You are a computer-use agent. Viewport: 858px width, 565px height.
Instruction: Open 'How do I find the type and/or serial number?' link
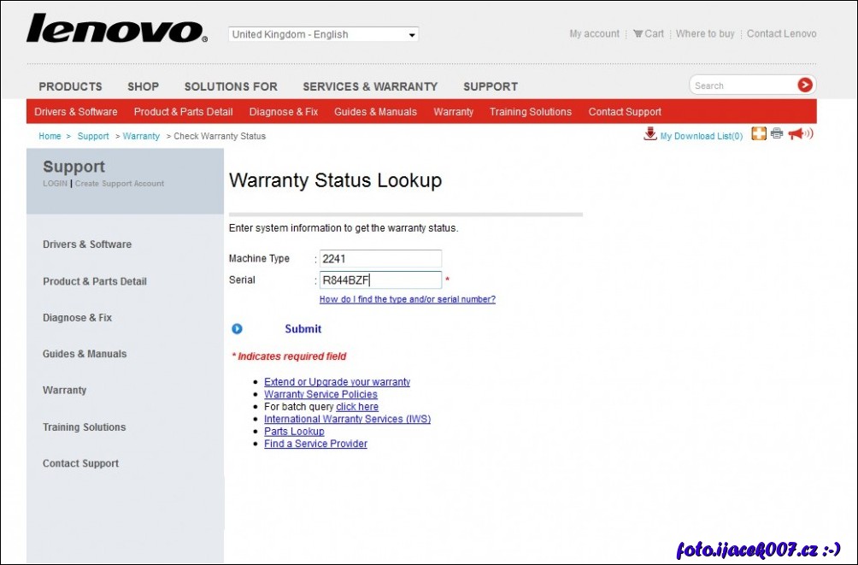[407, 300]
